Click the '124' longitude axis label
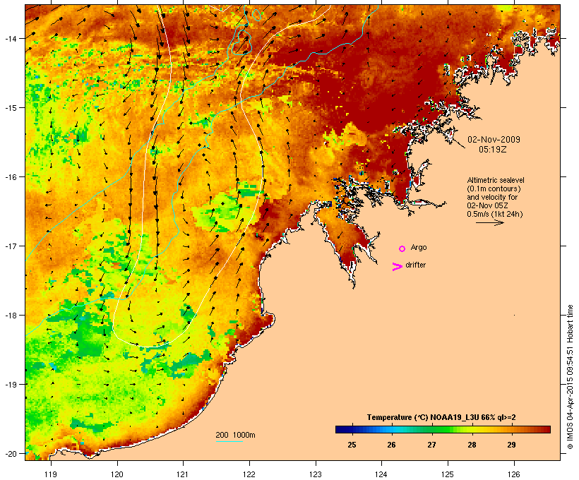The width and height of the screenshot is (579, 480). 381,474
